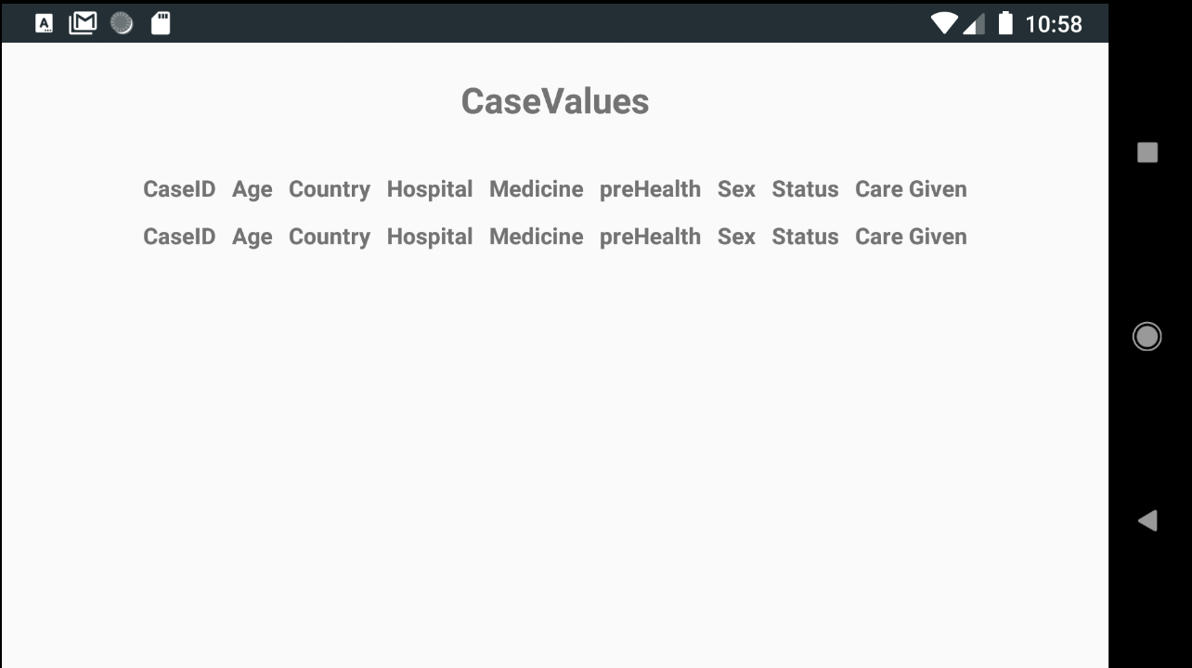1192x668 pixels.
Task: Select the Status column header
Action: coord(805,189)
